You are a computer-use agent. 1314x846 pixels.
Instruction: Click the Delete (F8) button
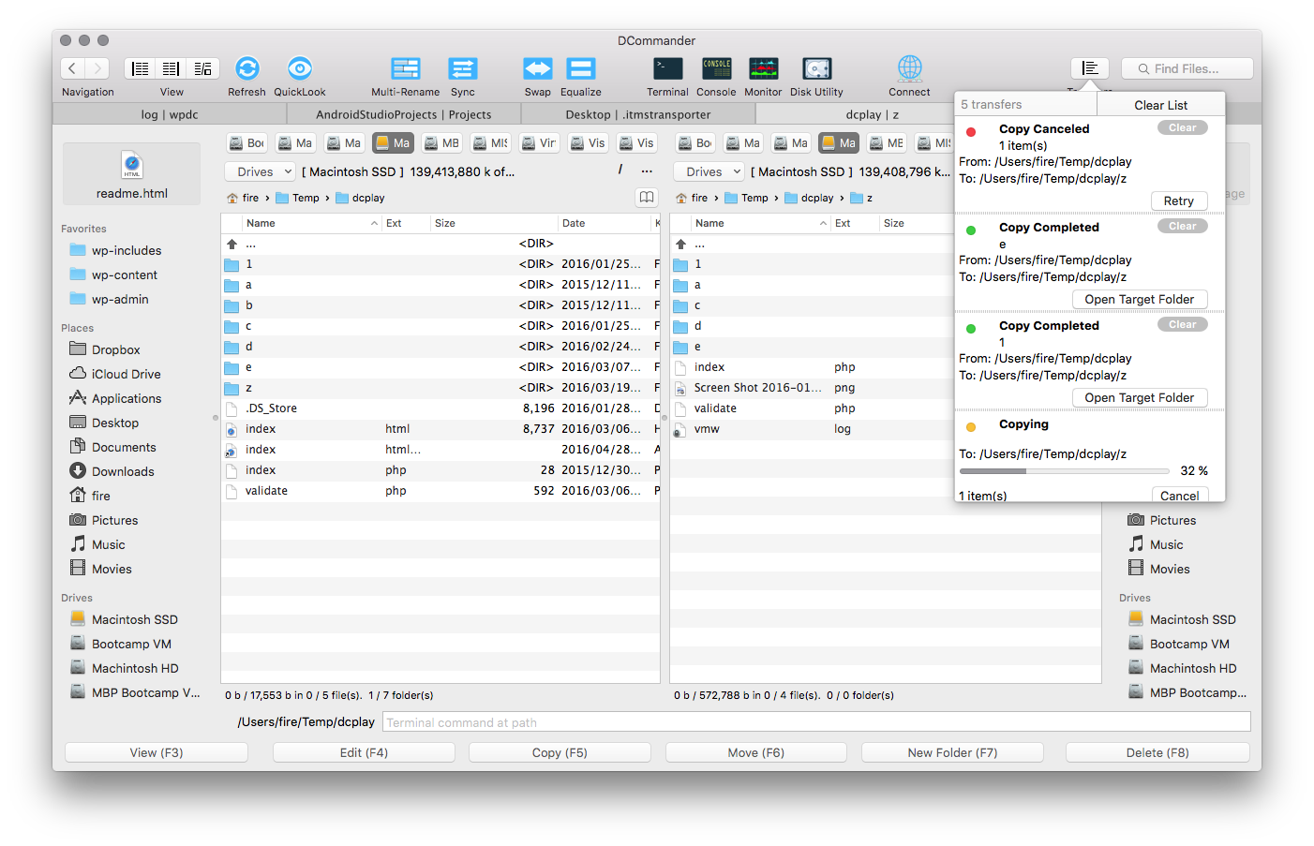click(1157, 752)
